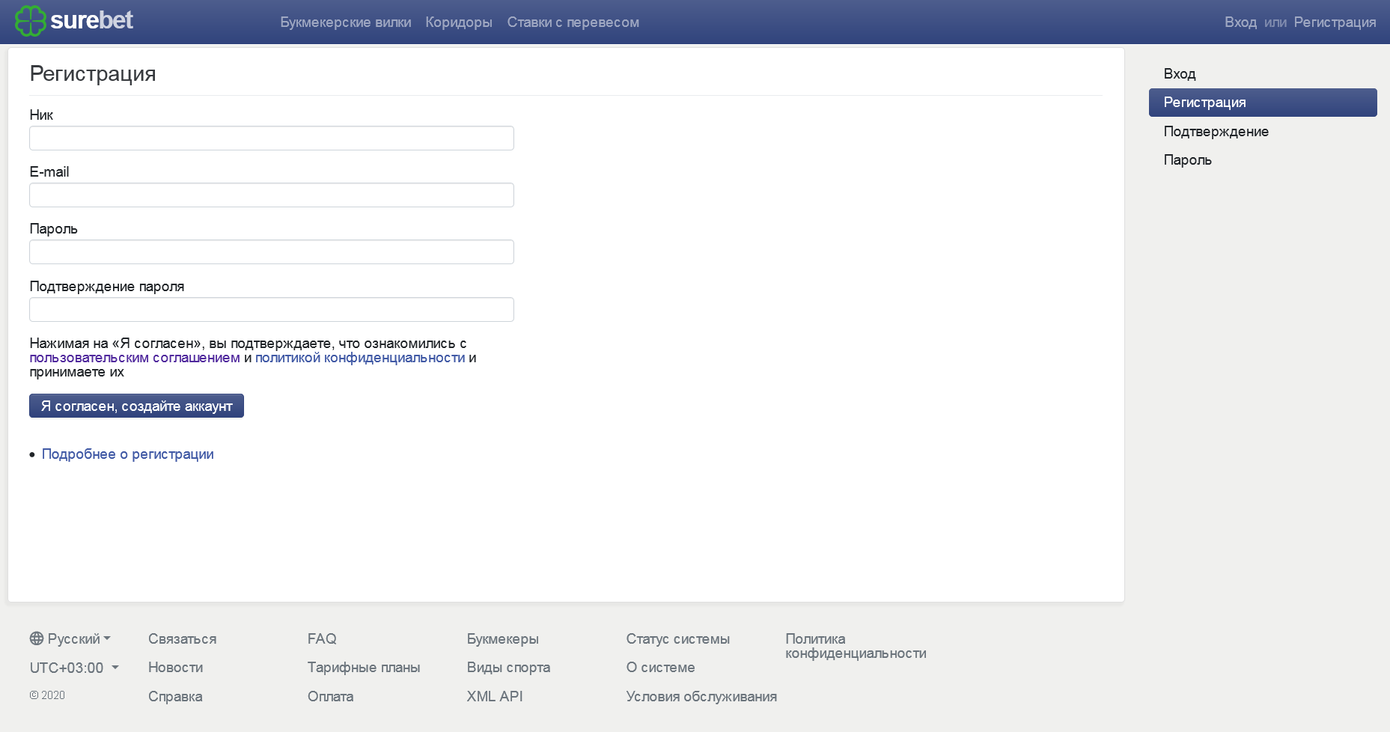1390x732 pixels.
Task: Open Подробнее о регистрации link
Action: click(128, 454)
